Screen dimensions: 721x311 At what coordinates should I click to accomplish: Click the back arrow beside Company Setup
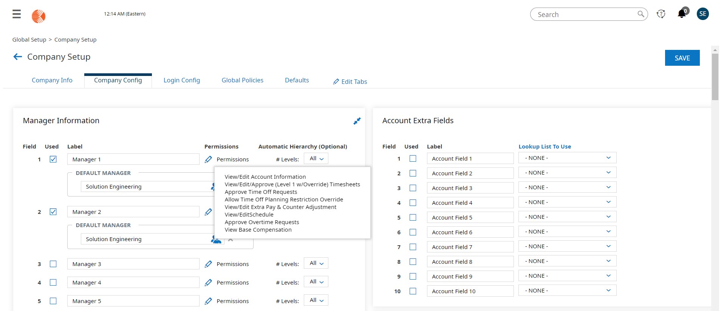click(x=17, y=57)
